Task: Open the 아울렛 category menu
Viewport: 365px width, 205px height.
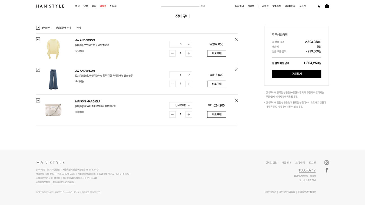Action: click(x=103, y=6)
